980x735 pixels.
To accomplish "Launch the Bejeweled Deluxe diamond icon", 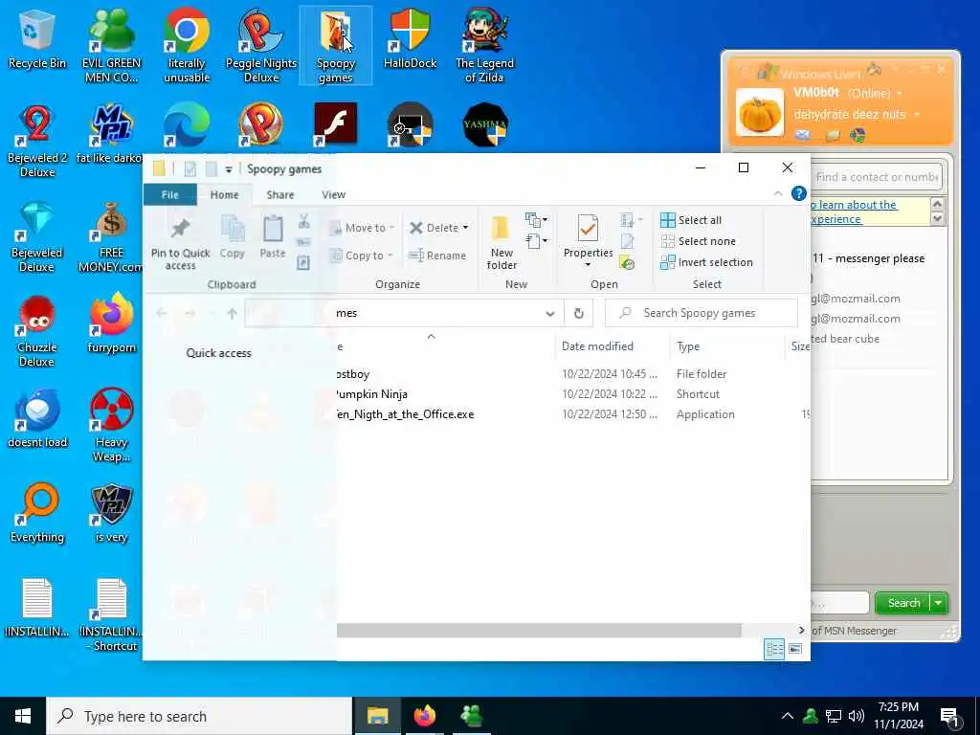I will (37, 236).
